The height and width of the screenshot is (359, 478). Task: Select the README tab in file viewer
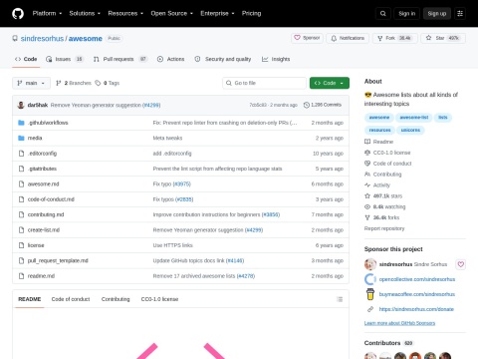pos(30,299)
